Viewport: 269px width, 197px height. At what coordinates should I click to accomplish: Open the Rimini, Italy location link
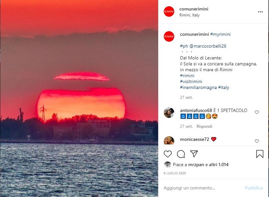point(190,15)
